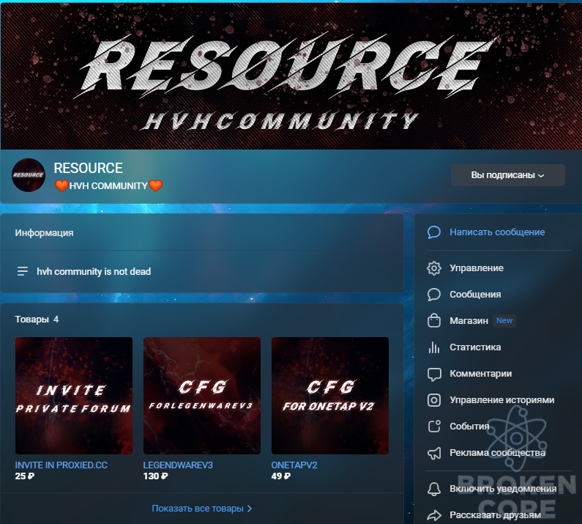
Task: Click the RESOURCE community avatar
Action: [x=29, y=175]
